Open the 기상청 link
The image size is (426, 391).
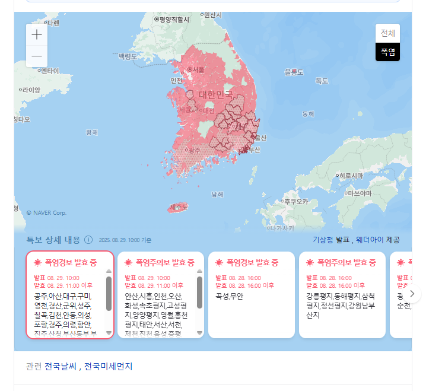(323, 240)
